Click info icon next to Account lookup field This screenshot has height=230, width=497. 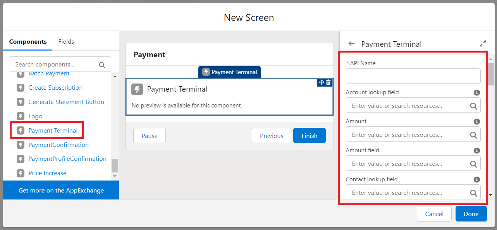tap(477, 93)
